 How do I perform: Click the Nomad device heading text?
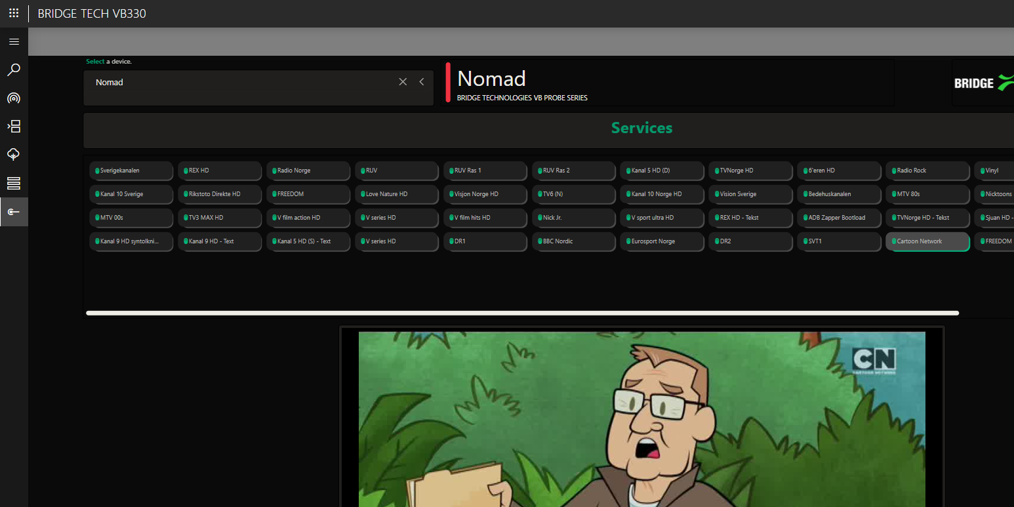491,79
